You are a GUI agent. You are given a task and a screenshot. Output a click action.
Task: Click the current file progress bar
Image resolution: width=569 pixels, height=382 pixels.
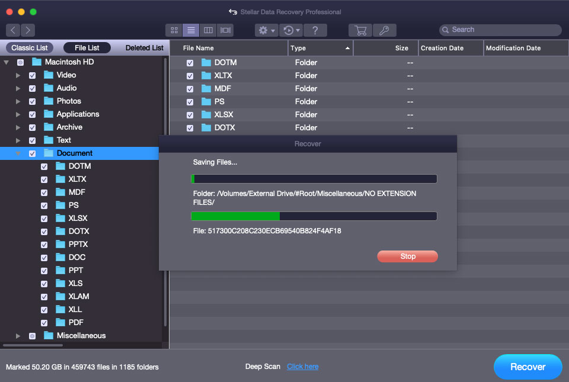[314, 216]
